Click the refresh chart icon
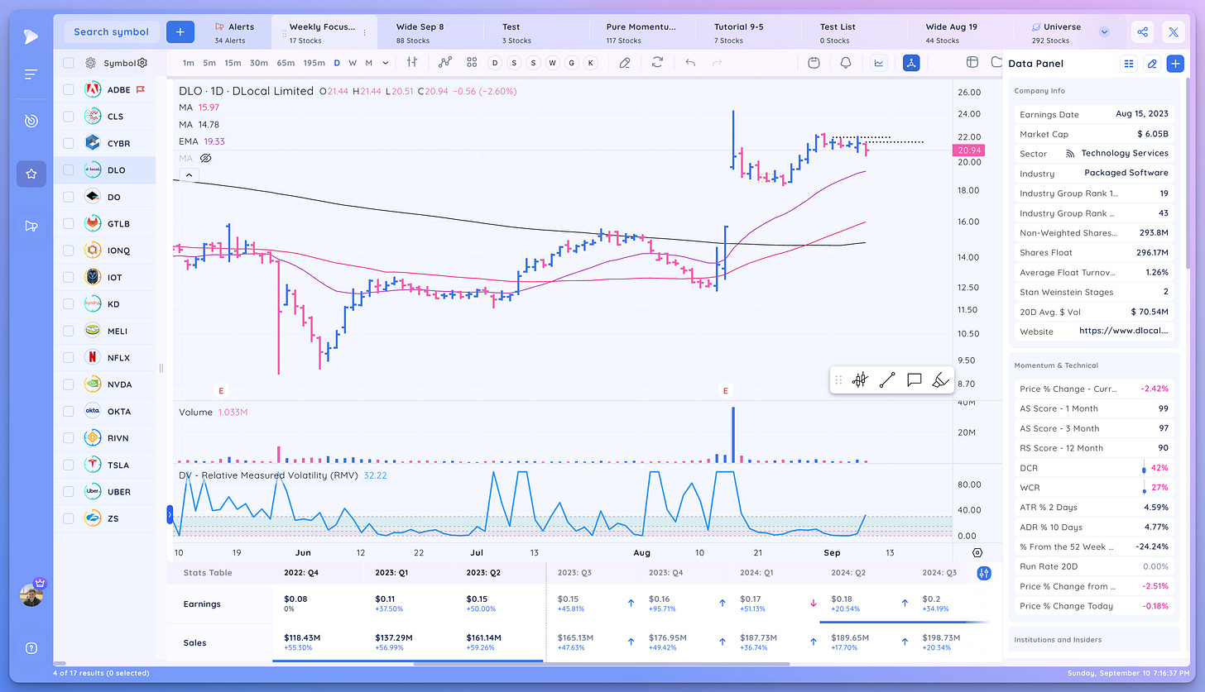Screen dimensions: 1205x692 pos(657,62)
